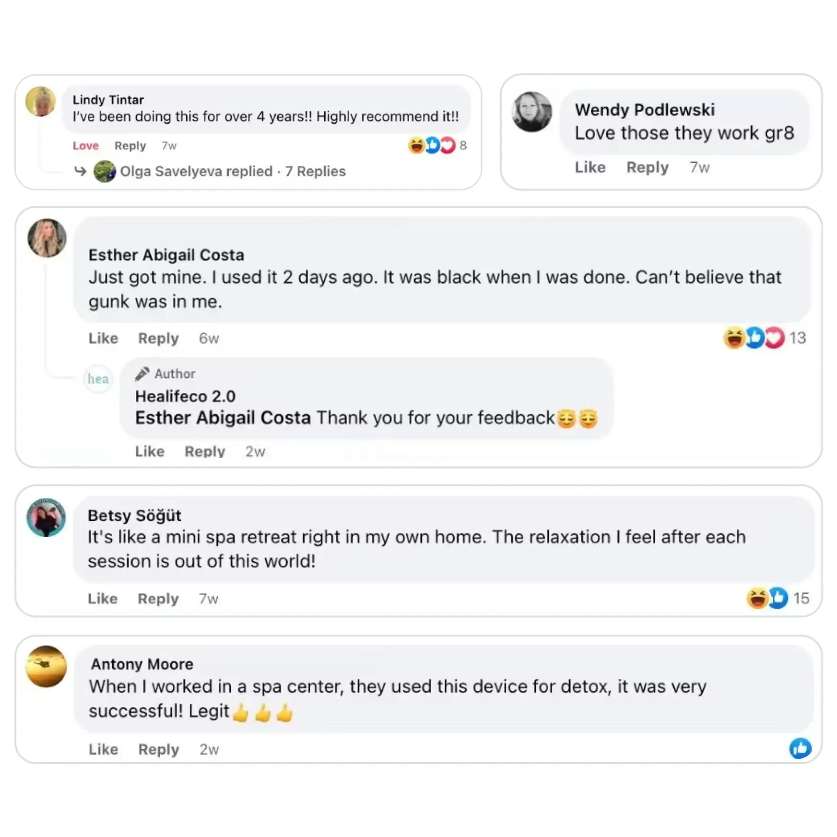This screenshot has height=837, width=837.
Task: Click the 2w timestamp on Healifeco's reply
Action: (x=255, y=452)
